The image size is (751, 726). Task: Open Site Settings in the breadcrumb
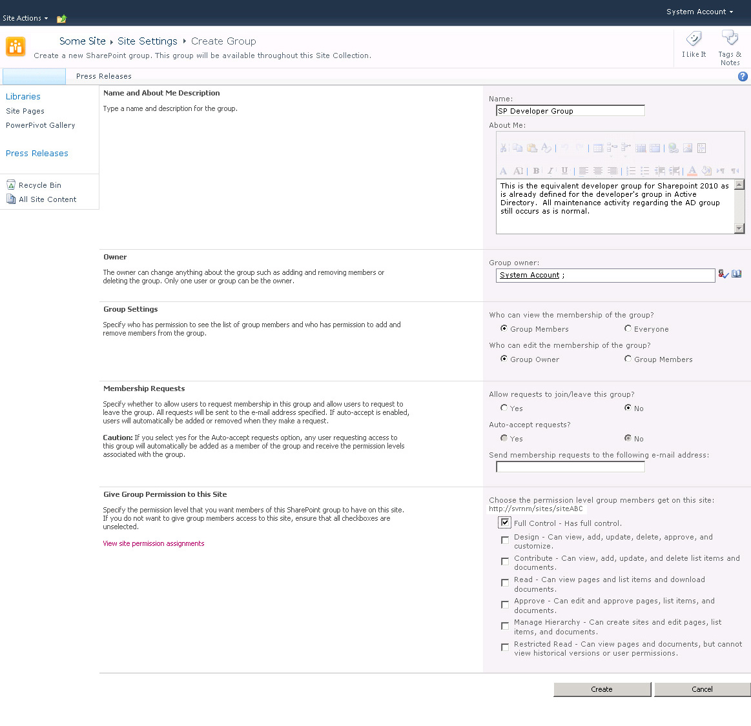[x=147, y=41]
